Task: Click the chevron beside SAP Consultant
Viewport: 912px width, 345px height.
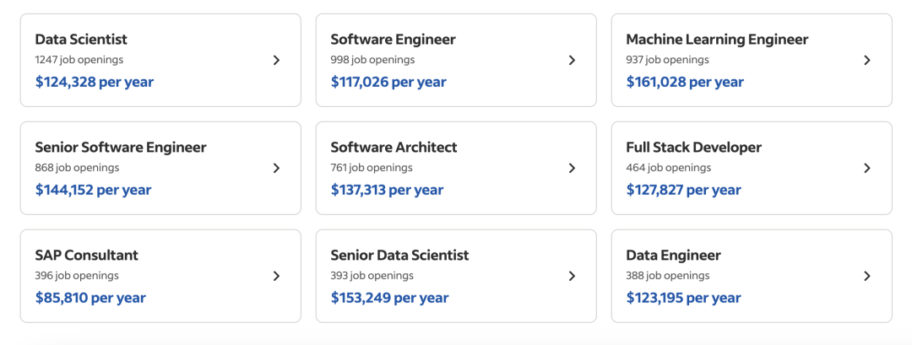Action: [276, 276]
